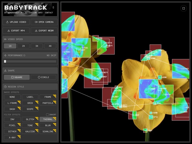
Task: Choose the Scope basic effect
Action: click(30, 109)
